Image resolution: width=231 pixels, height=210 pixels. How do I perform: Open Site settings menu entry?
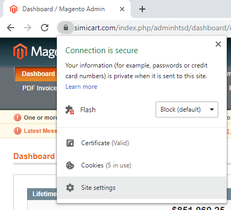142,188
